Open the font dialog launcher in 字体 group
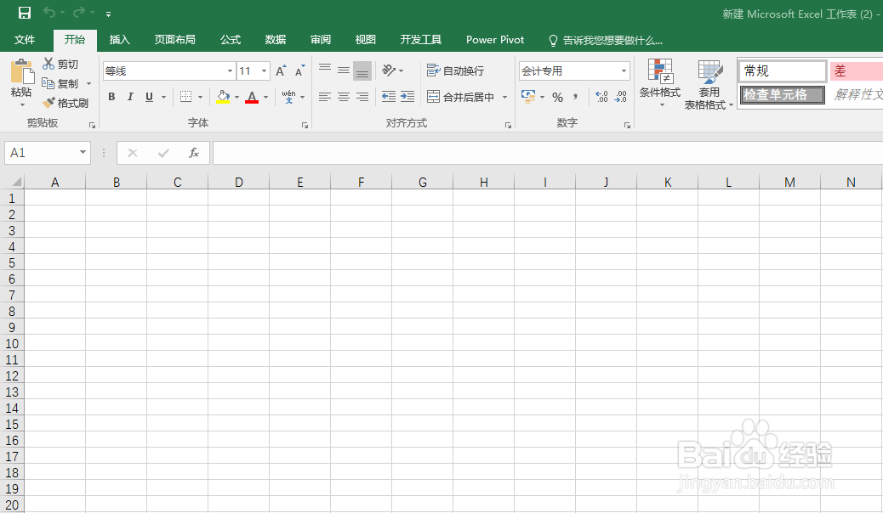 point(305,125)
